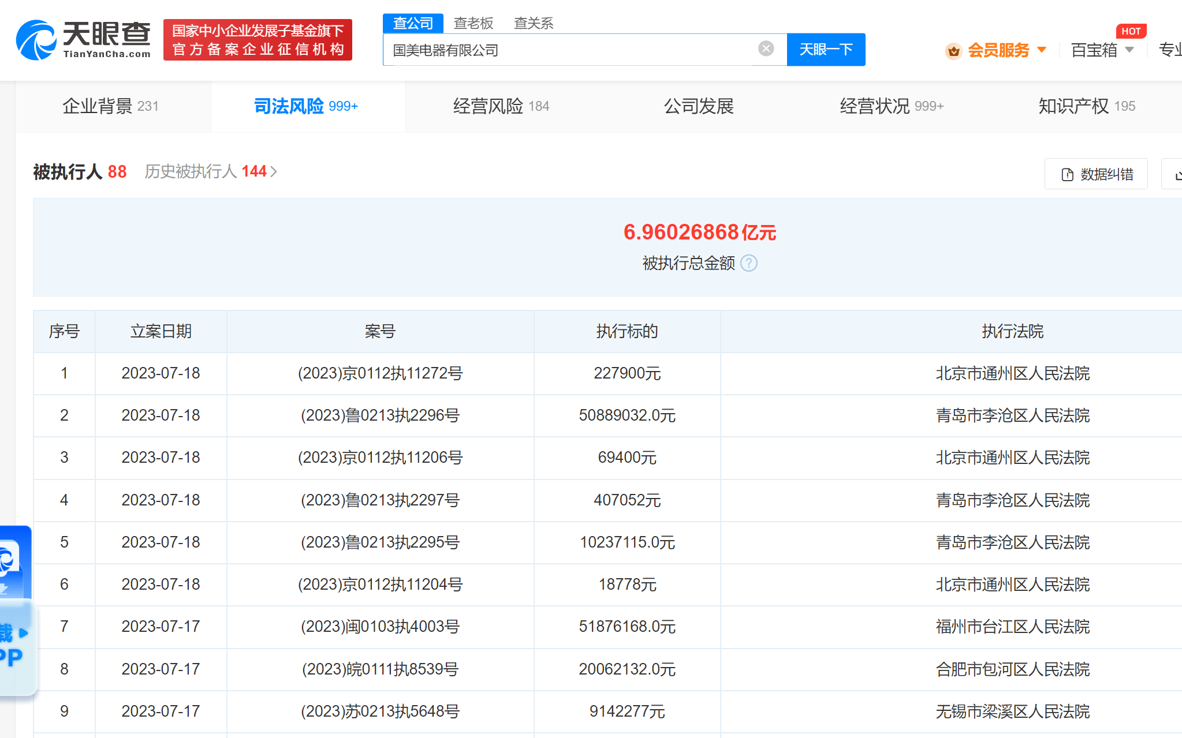Click the HOT badge above 百宝箱
1182x738 pixels.
(1131, 31)
